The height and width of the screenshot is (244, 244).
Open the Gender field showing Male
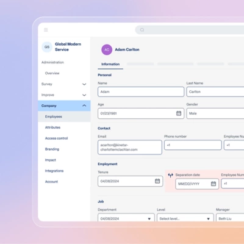pyautogui.click(x=215, y=113)
